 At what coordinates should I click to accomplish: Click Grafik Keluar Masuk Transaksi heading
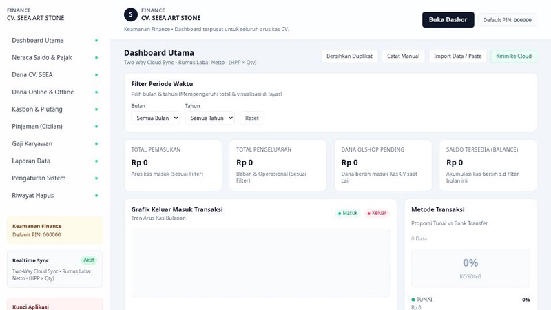point(177,209)
